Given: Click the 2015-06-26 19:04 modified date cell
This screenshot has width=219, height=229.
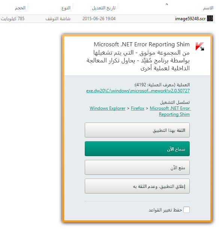Looking at the screenshot, I should click(x=99, y=19).
